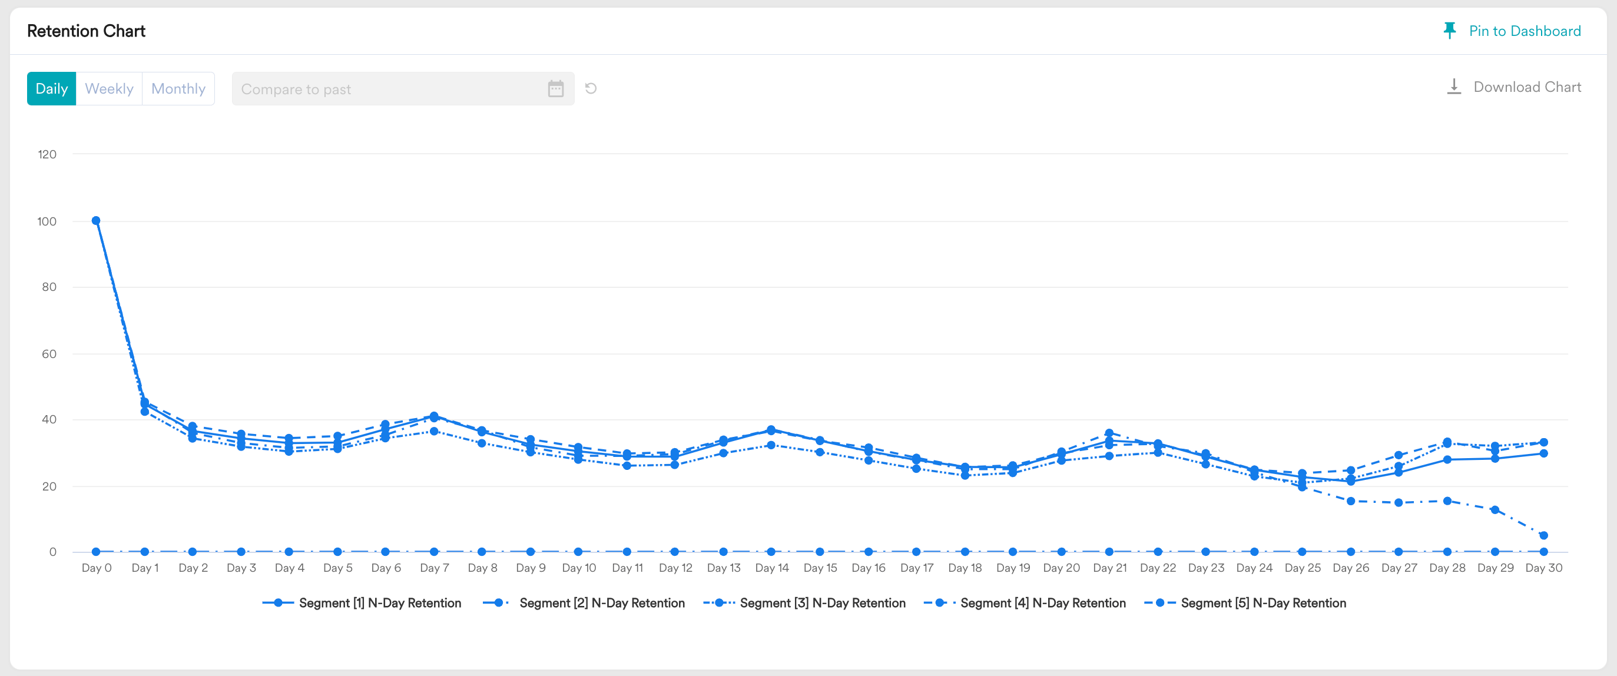Click the Segment [5] legend line marker
The height and width of the screenshot is (676, 1617).
[x=1160, y=602]
